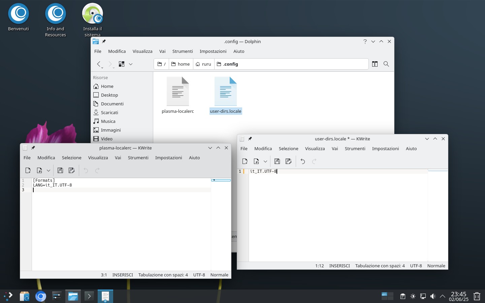Navigate to home breadcrumb in Dolphin

(x=181, y=64)
